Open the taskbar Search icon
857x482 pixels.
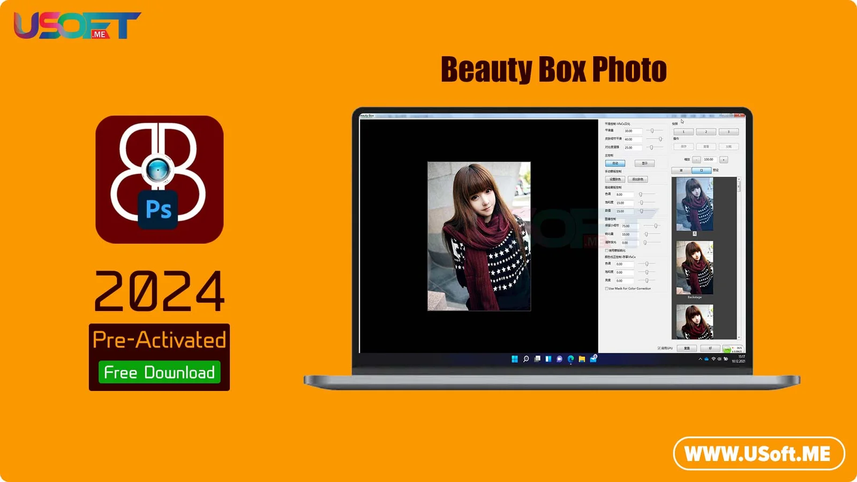(x=526, y=359)
